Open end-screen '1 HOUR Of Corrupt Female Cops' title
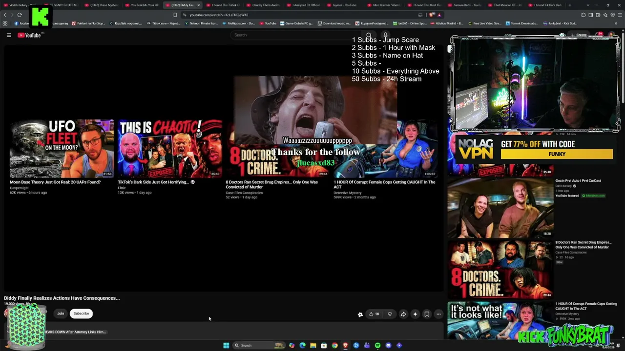The width and height of the screenshot is (625, 351). (x=384, y=184)
